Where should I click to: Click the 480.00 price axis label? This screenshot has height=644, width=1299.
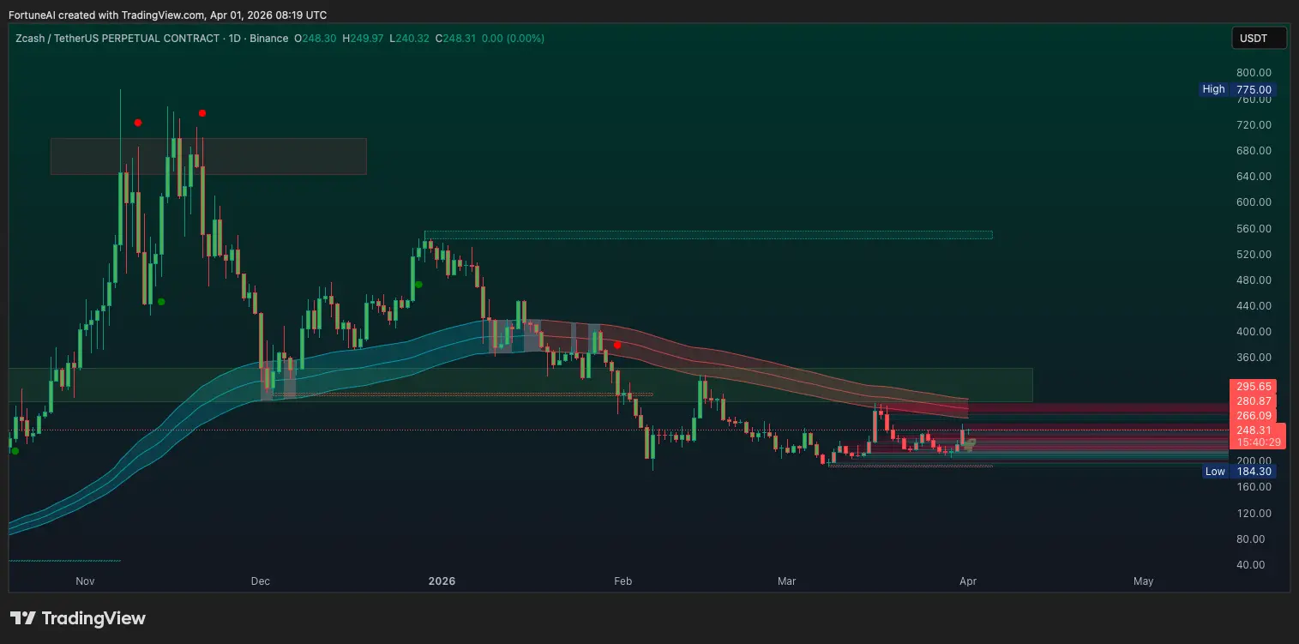(1254, 280)
